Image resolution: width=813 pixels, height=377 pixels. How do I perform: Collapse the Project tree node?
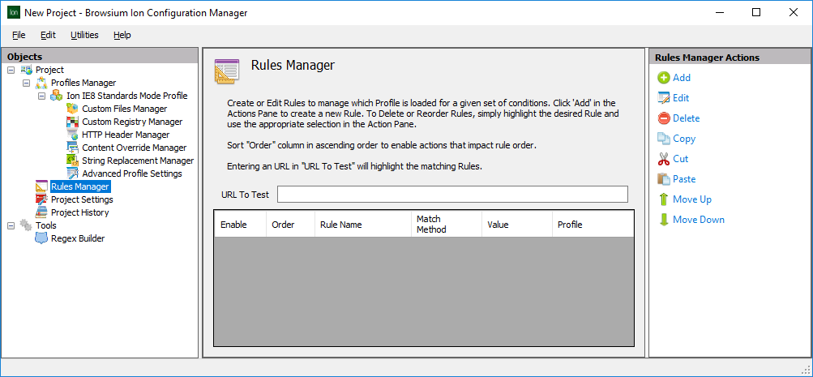click(11, 70)
